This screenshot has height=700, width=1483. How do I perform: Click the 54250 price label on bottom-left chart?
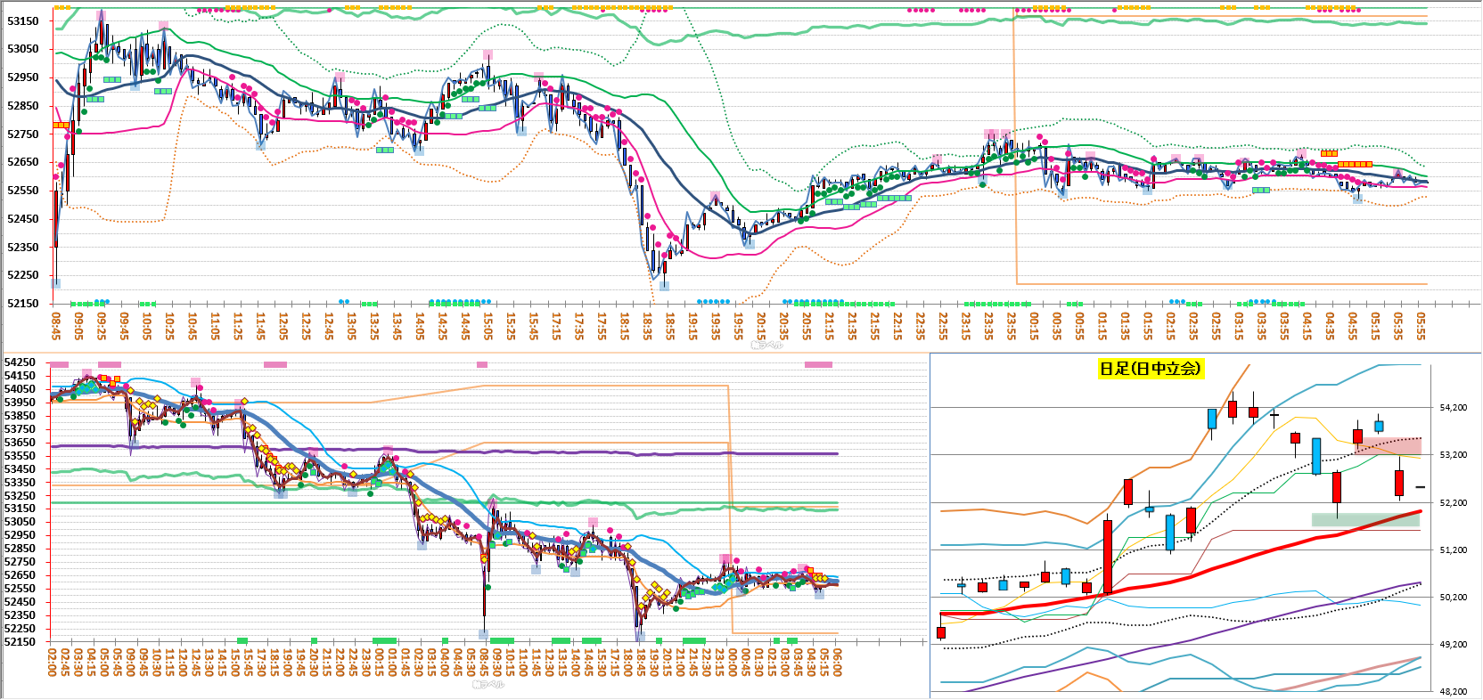coord(20,362)
